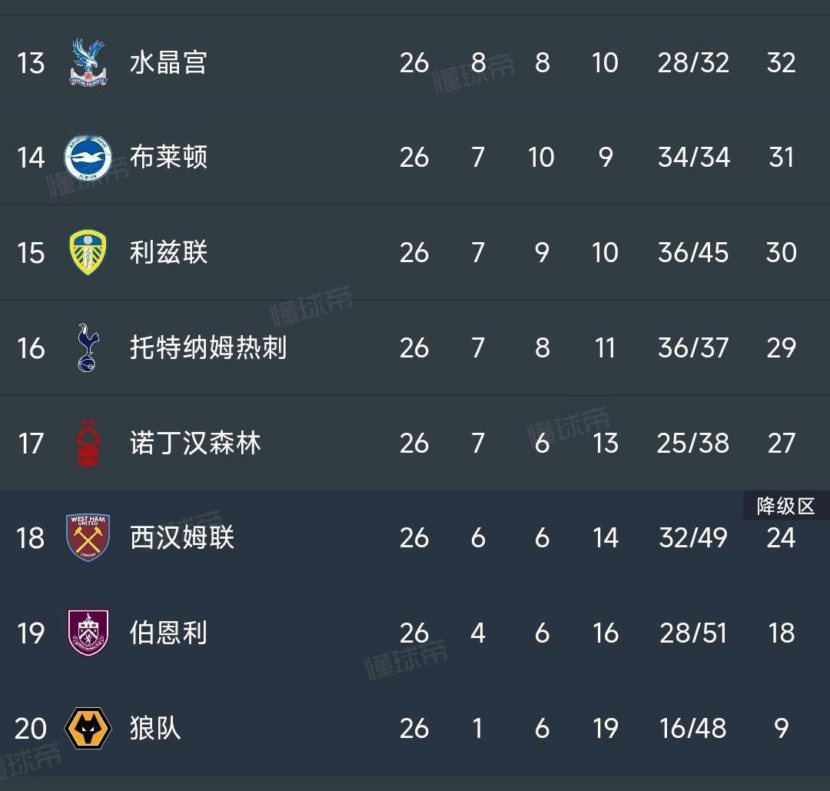Tap the rank number 13 cell
Screen dimensions: 830x791
pyautogui.click(x=31, y=62)
